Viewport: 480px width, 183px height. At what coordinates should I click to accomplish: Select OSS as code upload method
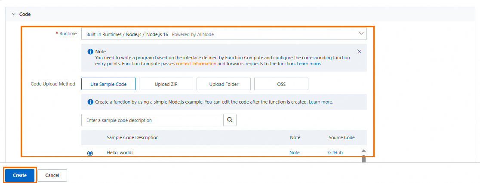coord(281,84)
